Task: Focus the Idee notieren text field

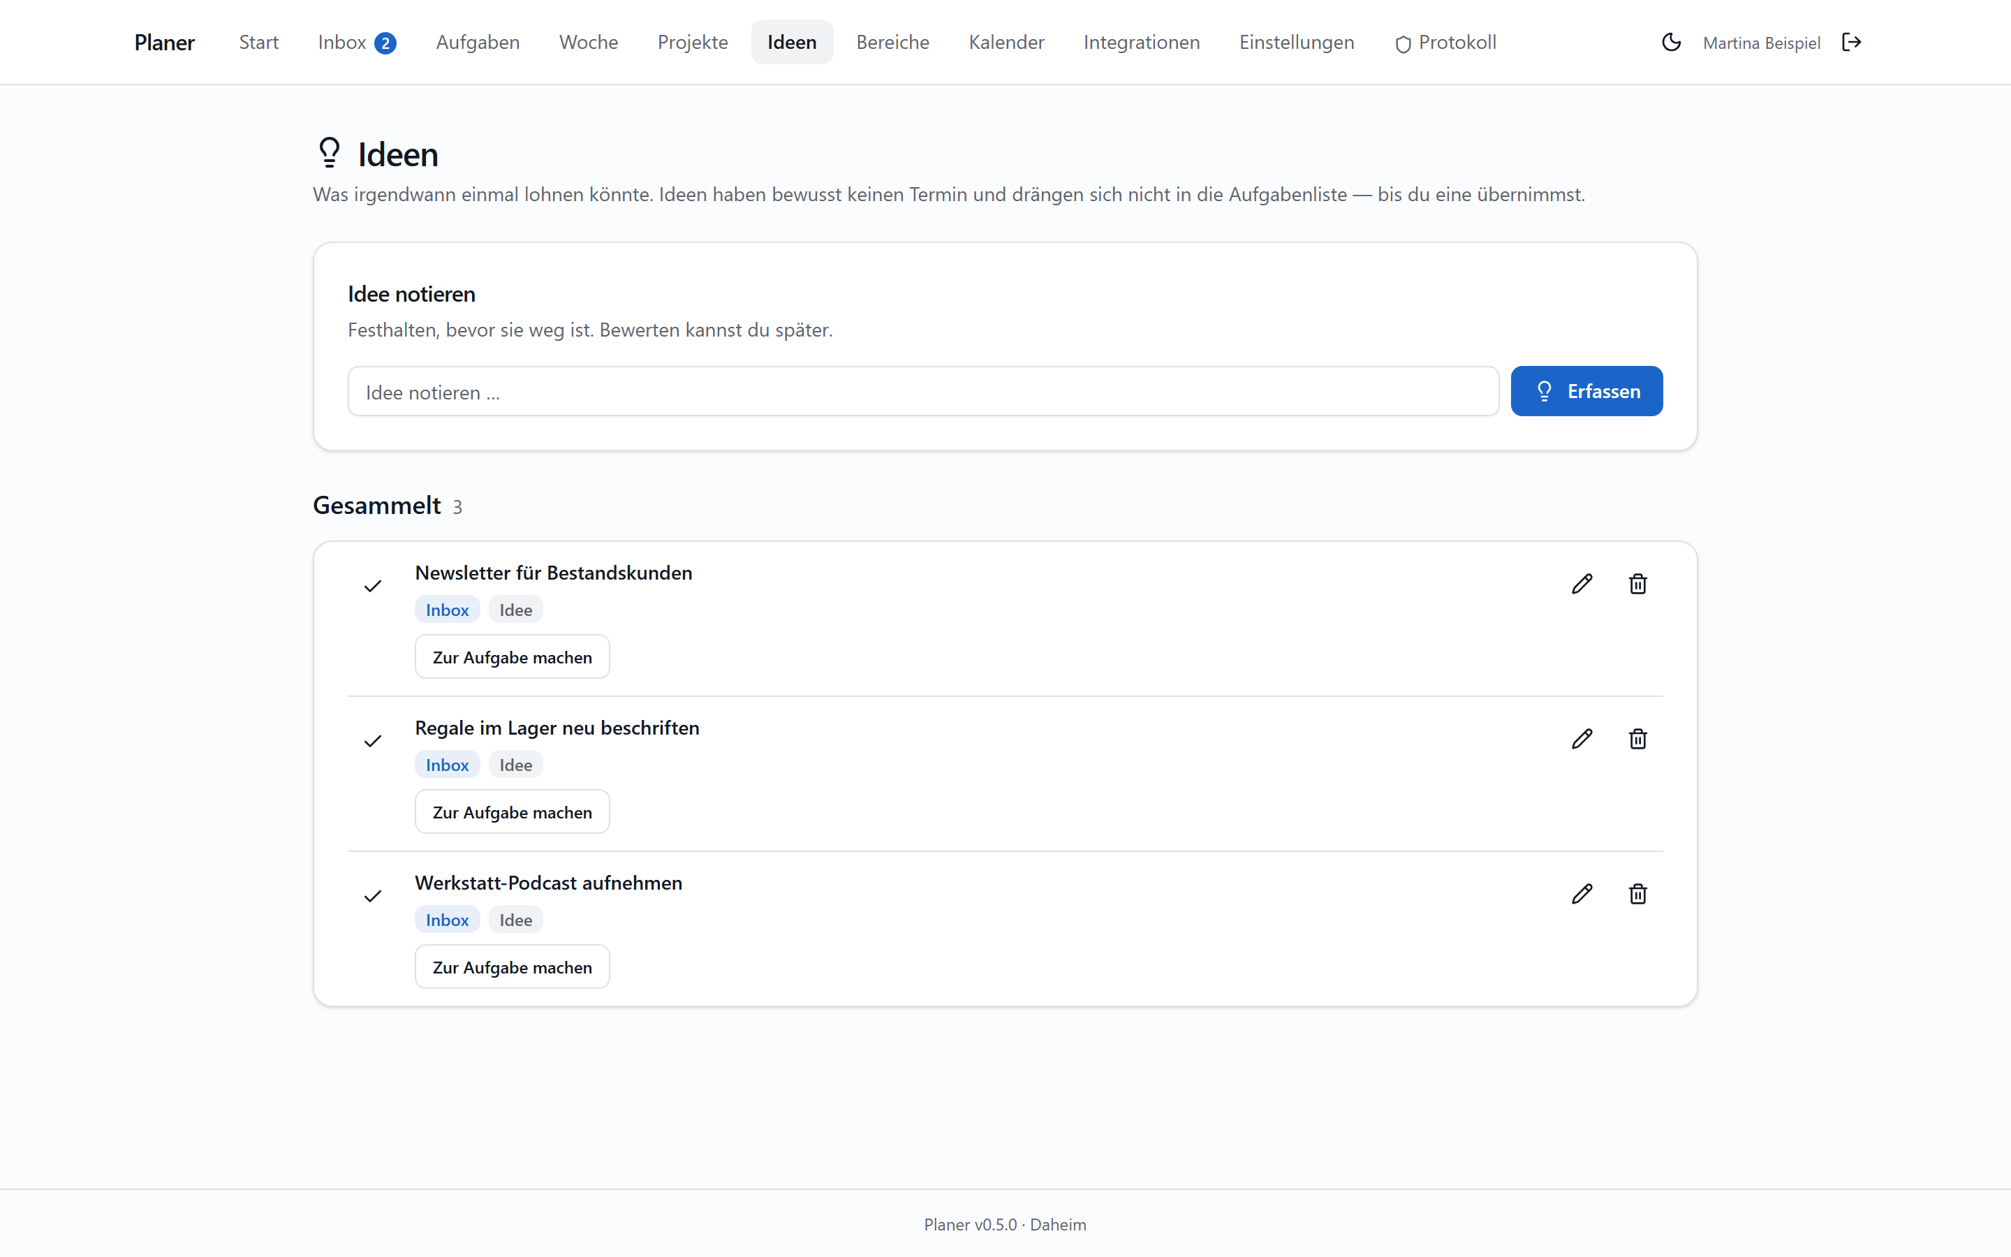Action: tap(923, 391)
